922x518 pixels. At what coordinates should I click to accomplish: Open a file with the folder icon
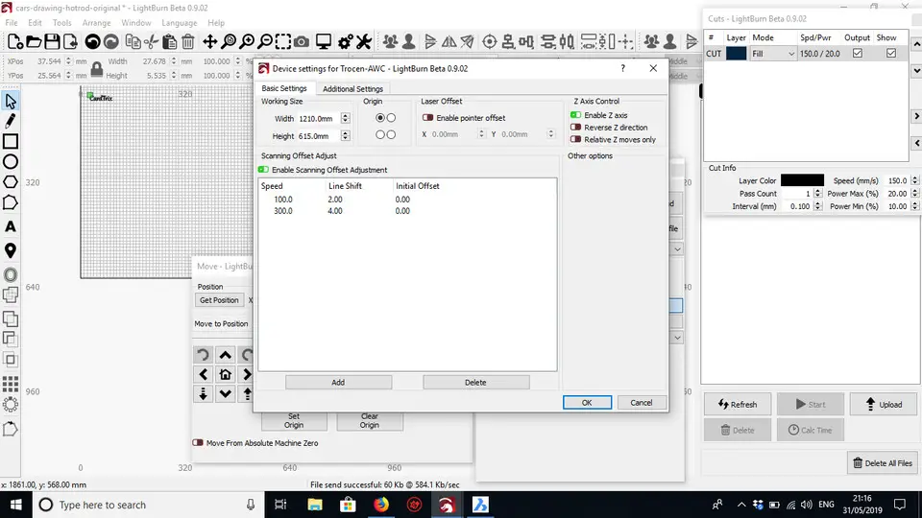(x=35, y=41)
